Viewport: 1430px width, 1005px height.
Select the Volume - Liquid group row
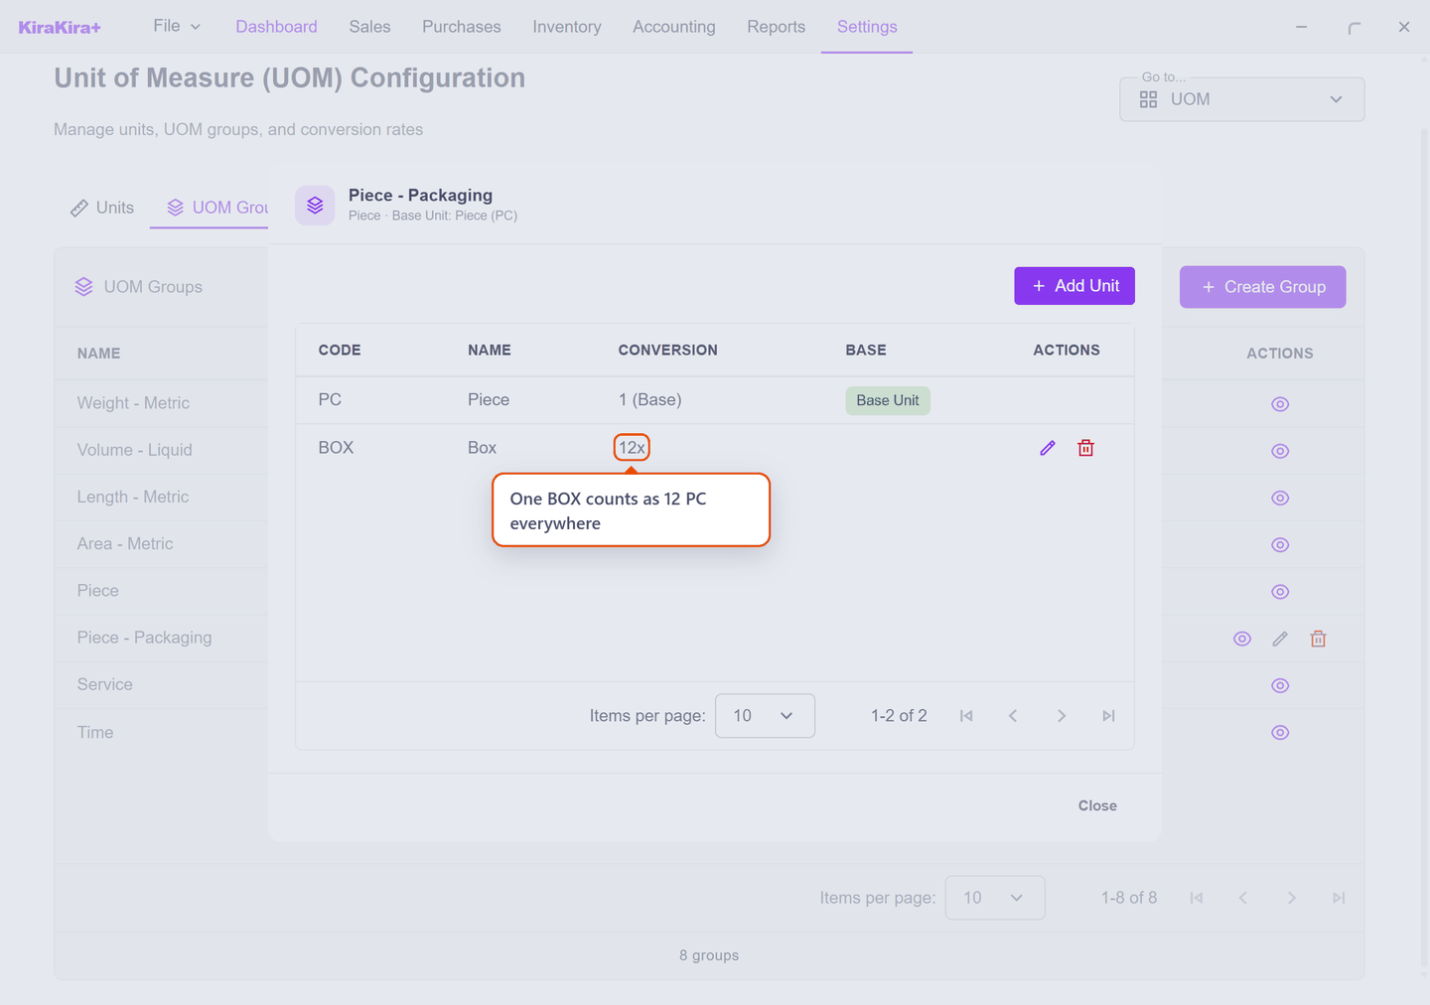pyautogui.click(x=161, y=450)
